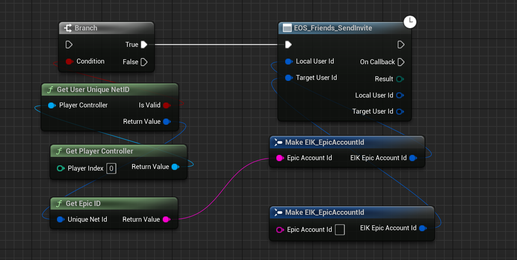This screenshot has height=260, width=517.
Task: Click the Result output pin
Action: pos(399,79)
